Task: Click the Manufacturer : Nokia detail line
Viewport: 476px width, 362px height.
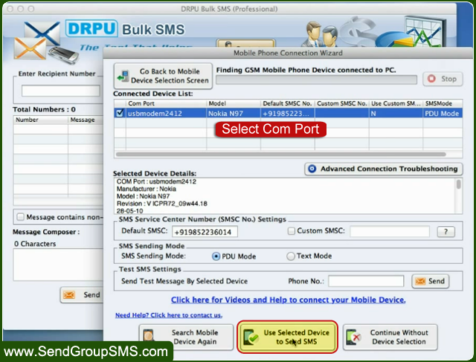Action: point(147,189)
